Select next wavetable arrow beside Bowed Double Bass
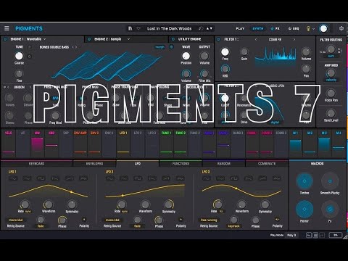348x261 pixels. click(76, 47)
